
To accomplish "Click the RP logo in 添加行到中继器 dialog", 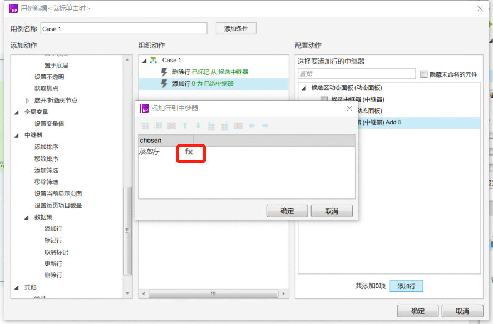I will (144, 108).
